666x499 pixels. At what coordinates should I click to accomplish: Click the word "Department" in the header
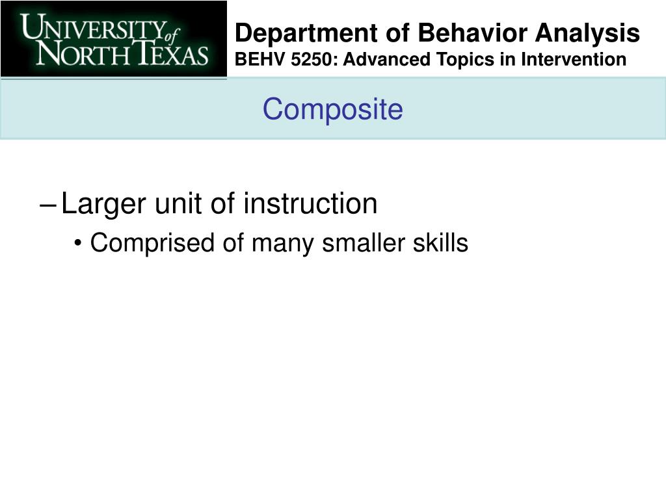(306, 34)
